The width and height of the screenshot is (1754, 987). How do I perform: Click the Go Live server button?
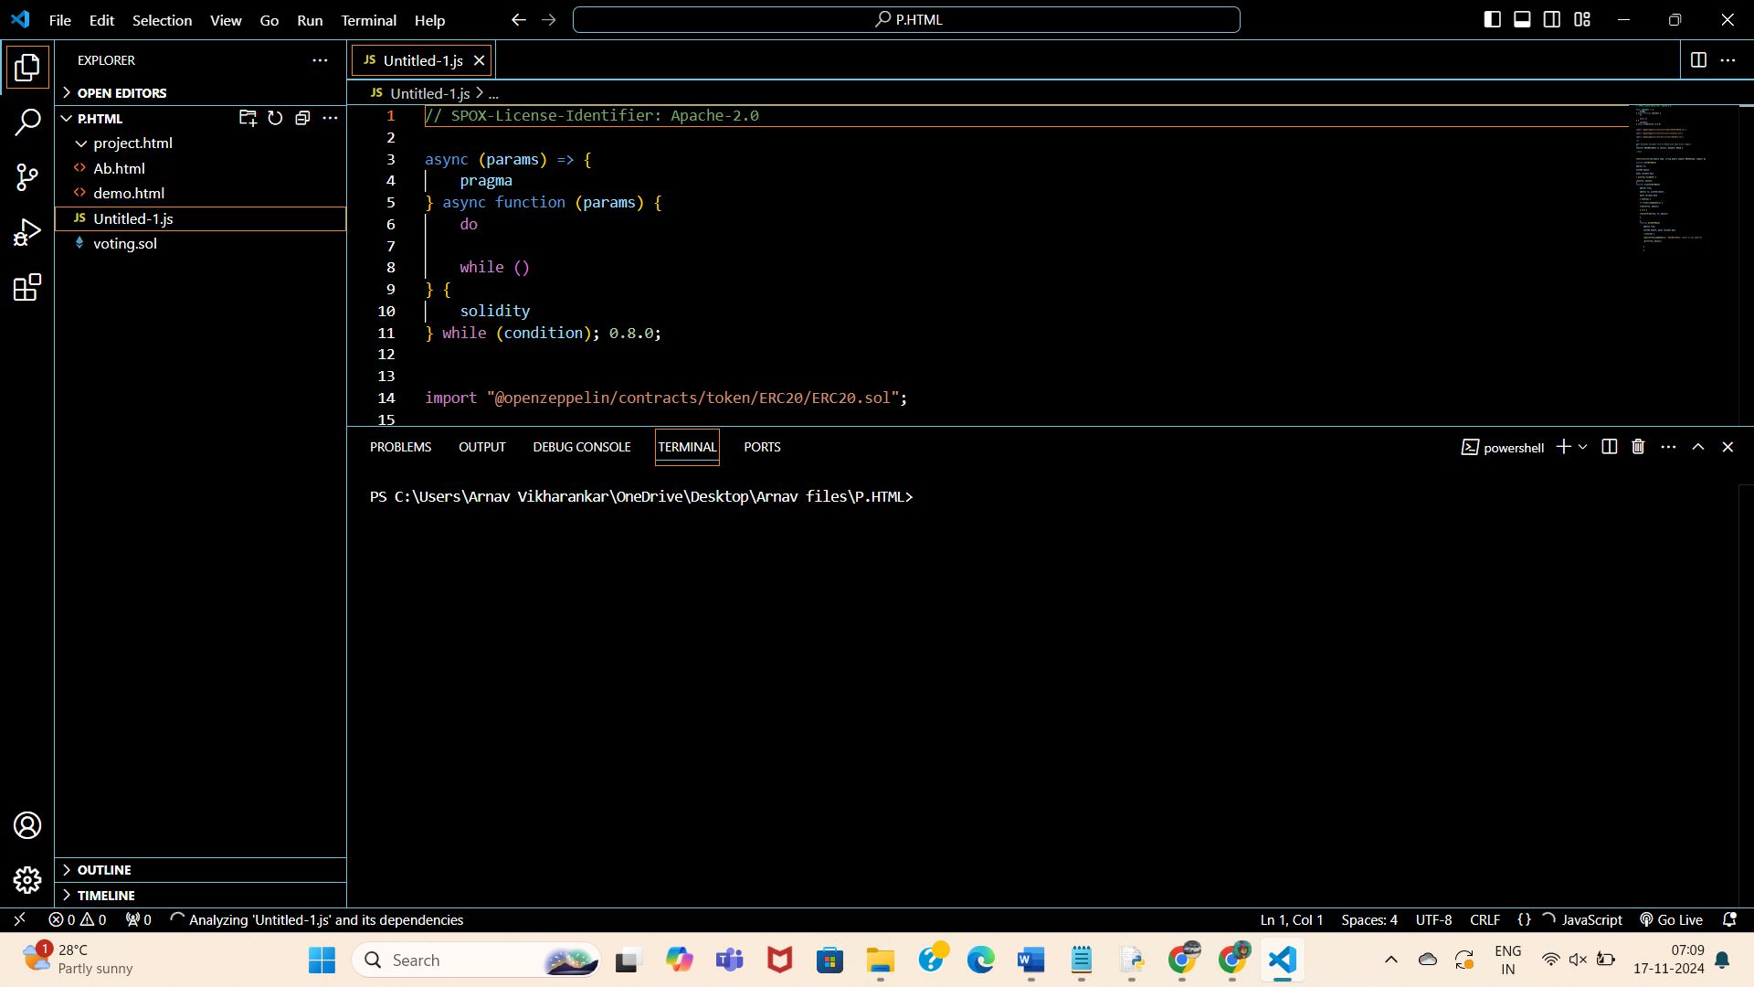[x=1671, y=919]
